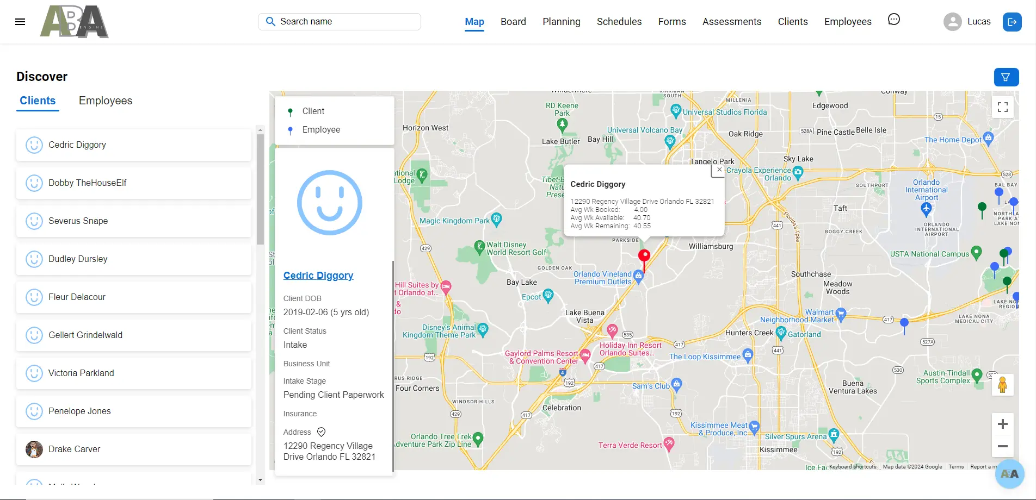Viewport: 1036px width, 500px height.
Task: Select Dobby TheHouseElf client card
Action: (134, 183)
